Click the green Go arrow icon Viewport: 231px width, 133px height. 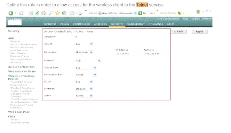(140, 13)
